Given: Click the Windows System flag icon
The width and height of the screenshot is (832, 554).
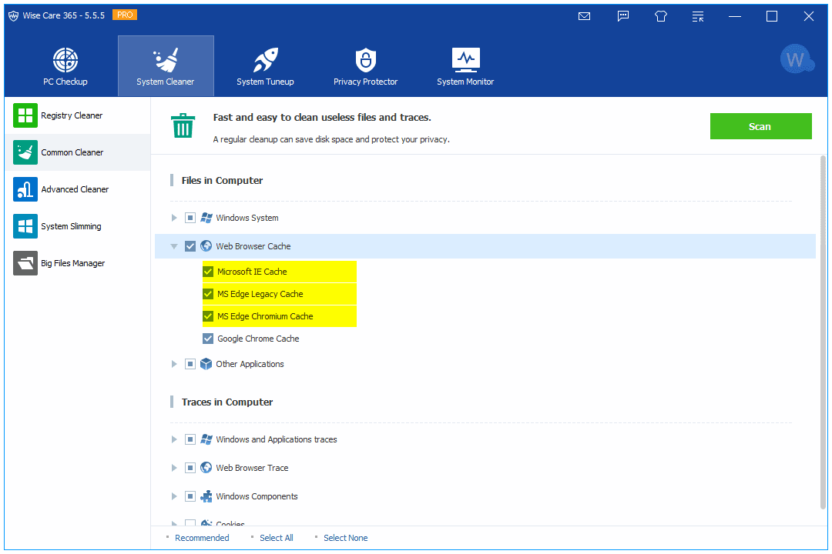Looking at the screenshot, I should coord(206,218).
